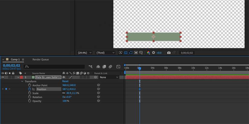The width and height of the screenshot is (249, 124).
Task: Enable the Rotation stopwatch
Action: (x=30, y=97)
